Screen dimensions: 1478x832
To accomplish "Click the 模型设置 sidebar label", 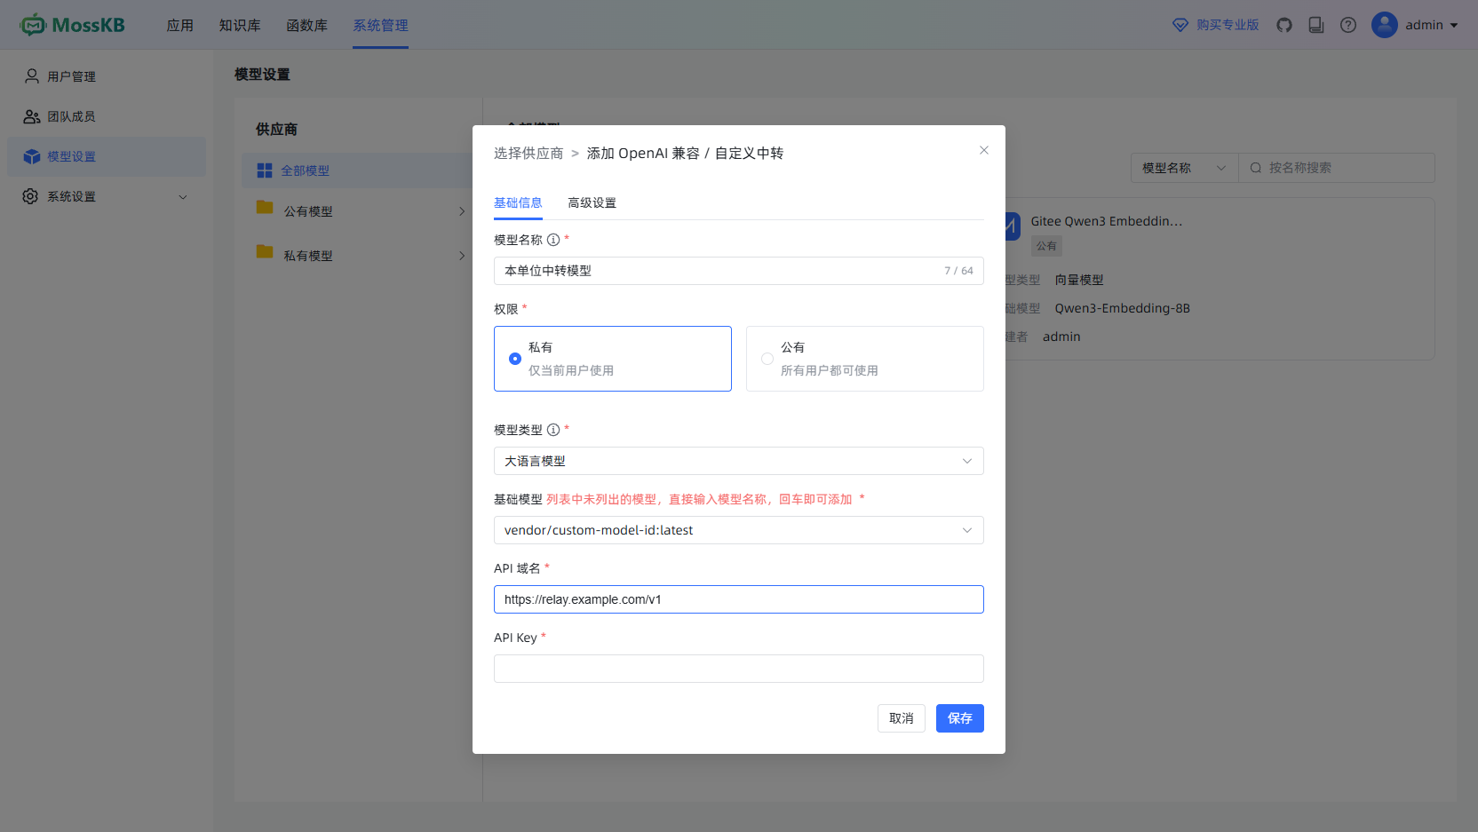I will click(71, 156).
